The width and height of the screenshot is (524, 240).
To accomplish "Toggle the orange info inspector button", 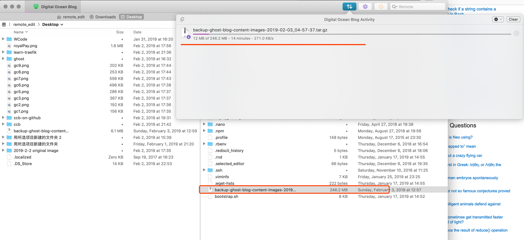I will coord(381,7).
